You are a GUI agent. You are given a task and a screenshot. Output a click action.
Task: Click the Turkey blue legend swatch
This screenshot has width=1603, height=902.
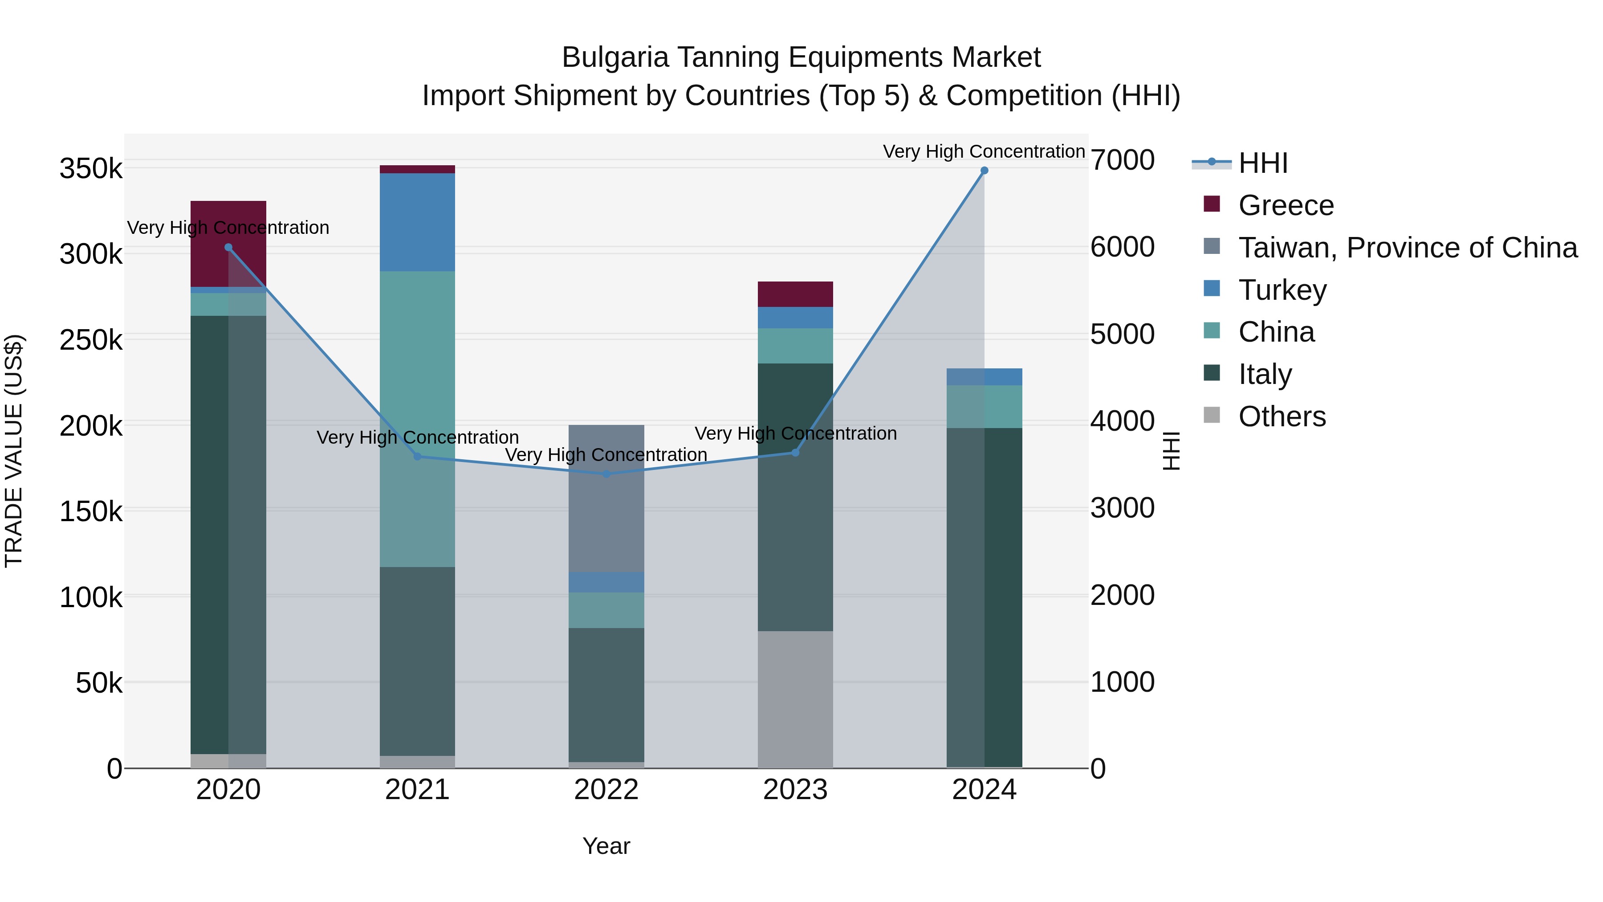click(x=1212, y=288)
